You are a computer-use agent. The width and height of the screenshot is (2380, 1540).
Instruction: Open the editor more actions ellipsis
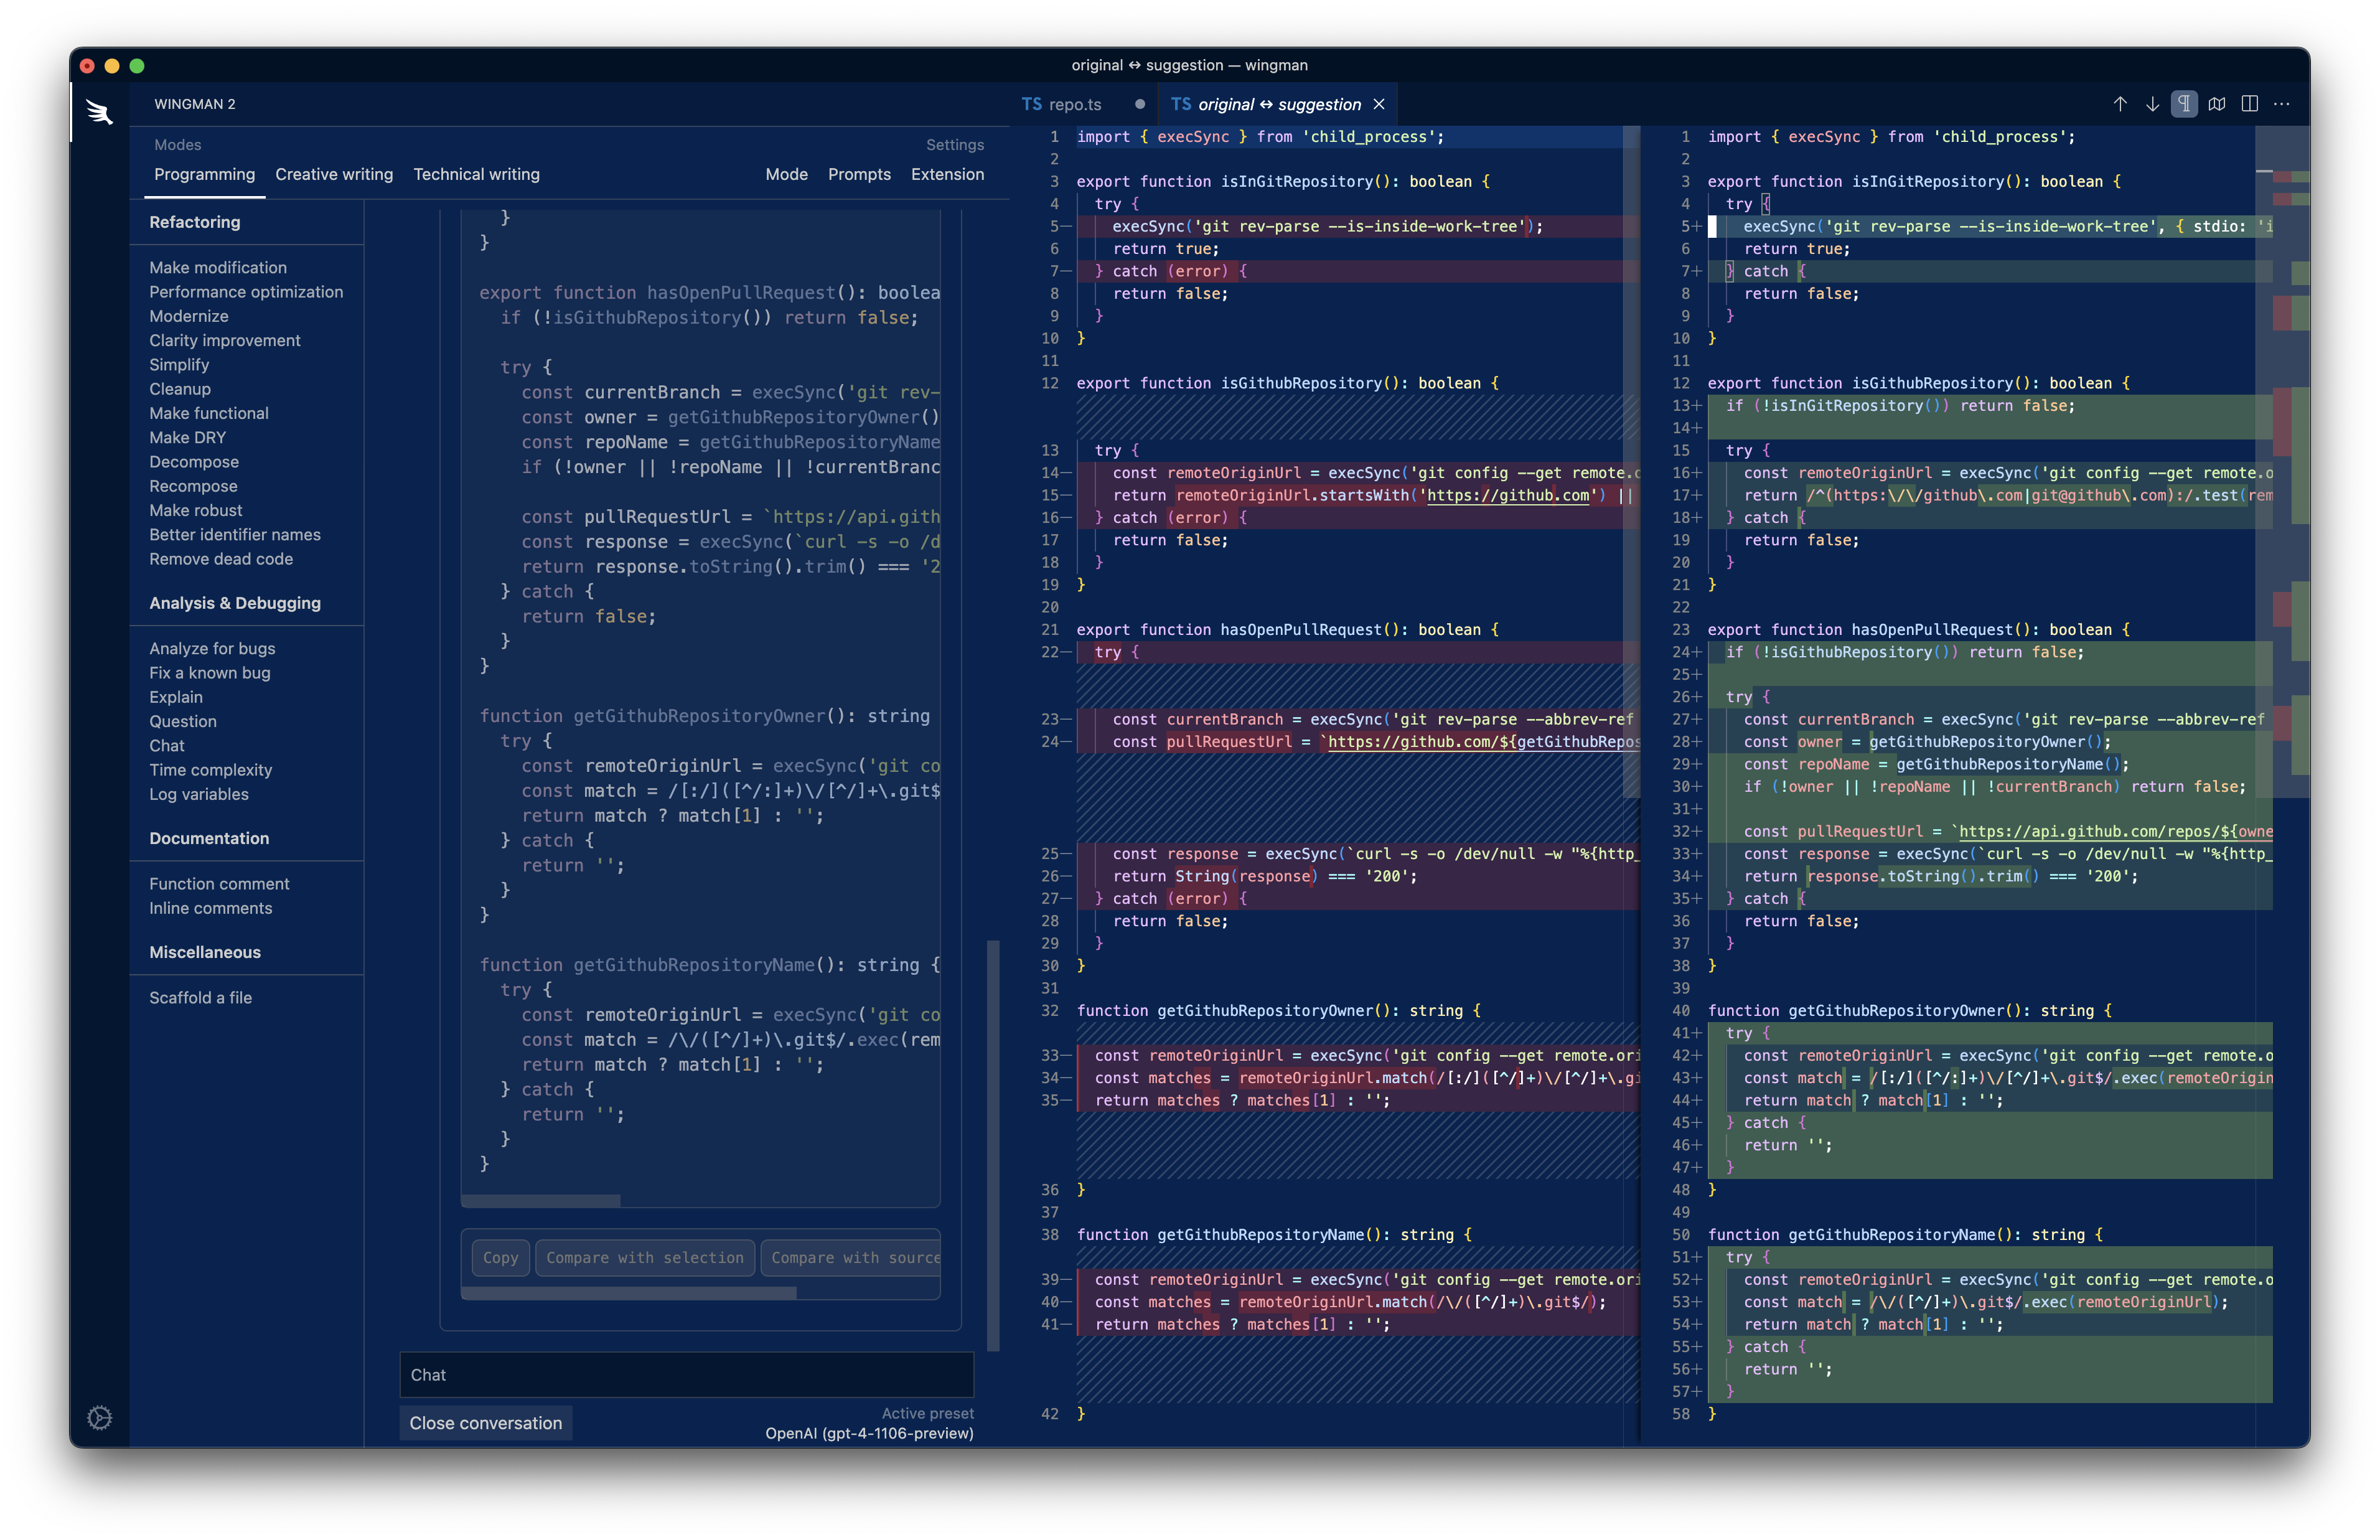point(2281,104)
